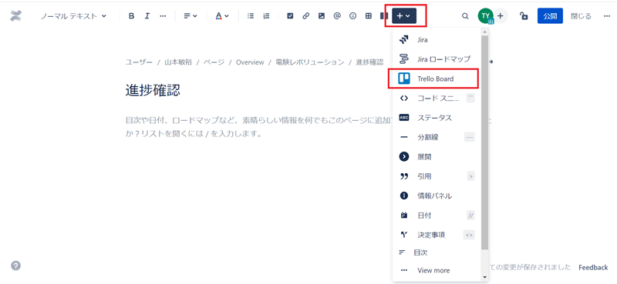Screen dimensions: 617x284
Task: Insert an @ mention
Action: click(x=337, y=16)
